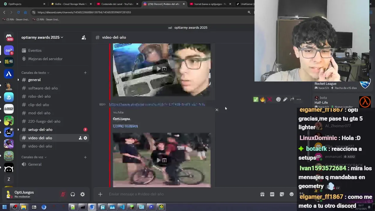Open the emoji picker in message bar
The height and width of the screenshot is (211, 375).
292,194
